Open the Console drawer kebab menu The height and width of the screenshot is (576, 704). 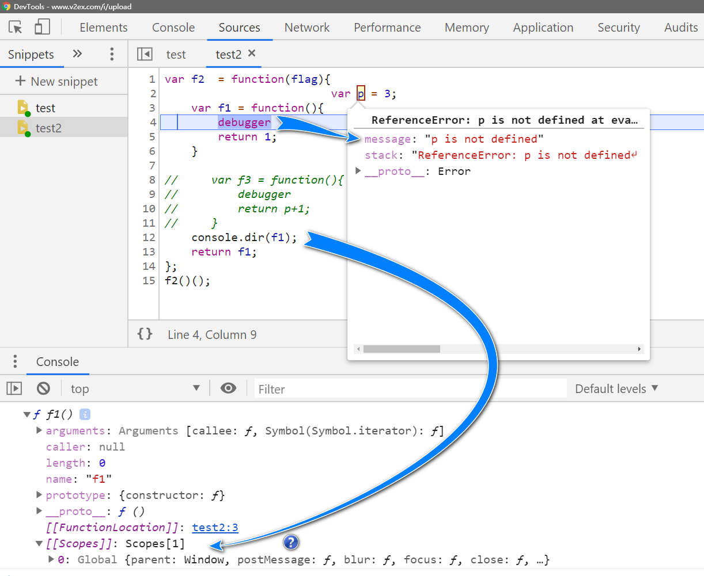(x=15, y=361)
